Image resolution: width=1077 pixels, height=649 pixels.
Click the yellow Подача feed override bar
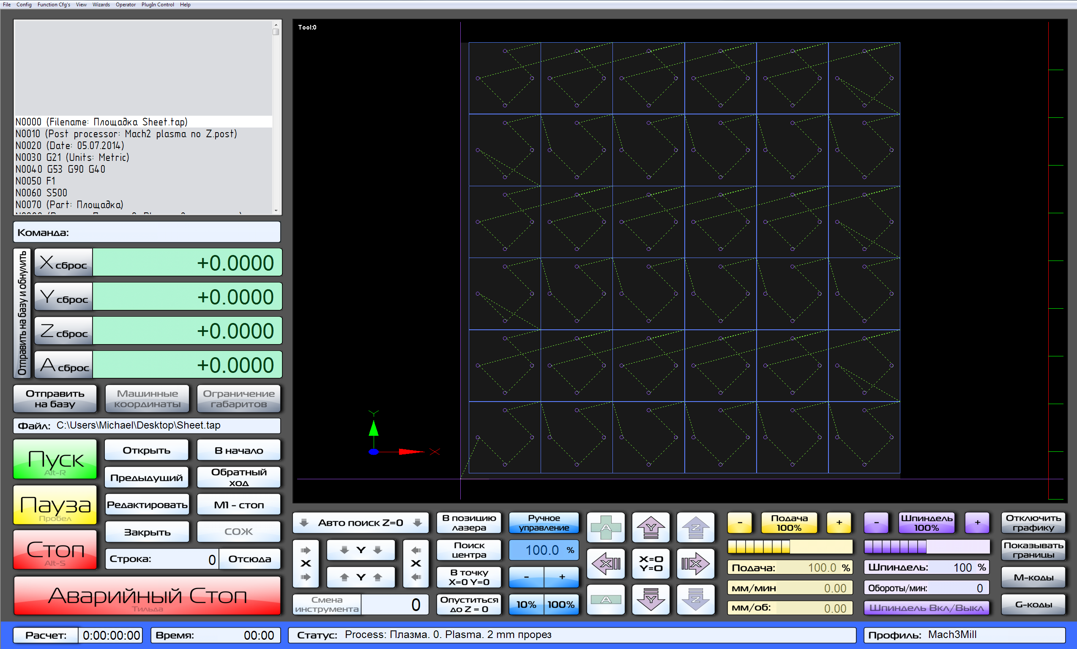pos(790,546)
